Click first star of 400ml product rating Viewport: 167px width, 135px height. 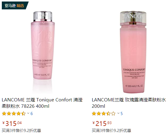click(x=4, y=114)
